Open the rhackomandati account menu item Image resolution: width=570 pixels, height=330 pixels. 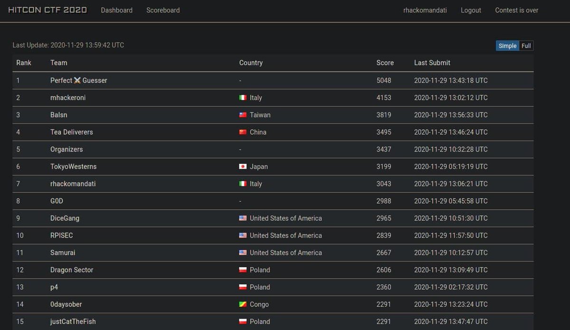point(425,10)
